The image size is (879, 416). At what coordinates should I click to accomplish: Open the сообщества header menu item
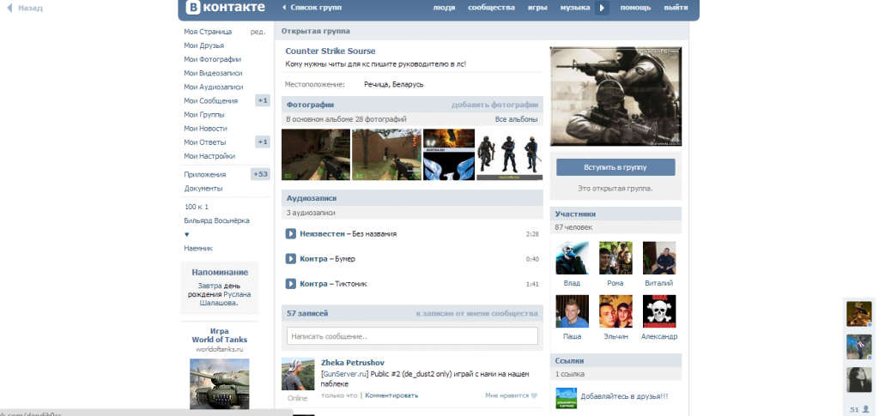point(491,8)
